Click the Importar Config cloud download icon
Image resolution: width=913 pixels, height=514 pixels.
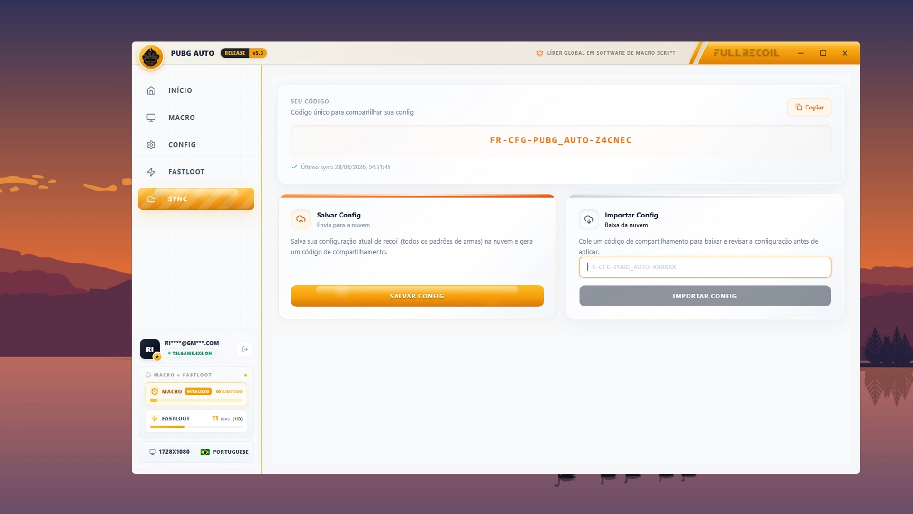pos(589,219)
